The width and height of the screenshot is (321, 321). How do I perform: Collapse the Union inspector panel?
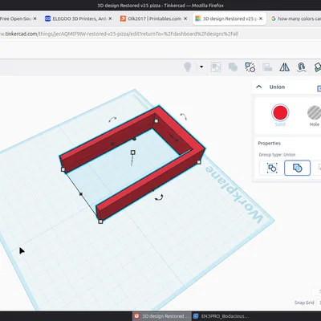click(x=259, y=87)
